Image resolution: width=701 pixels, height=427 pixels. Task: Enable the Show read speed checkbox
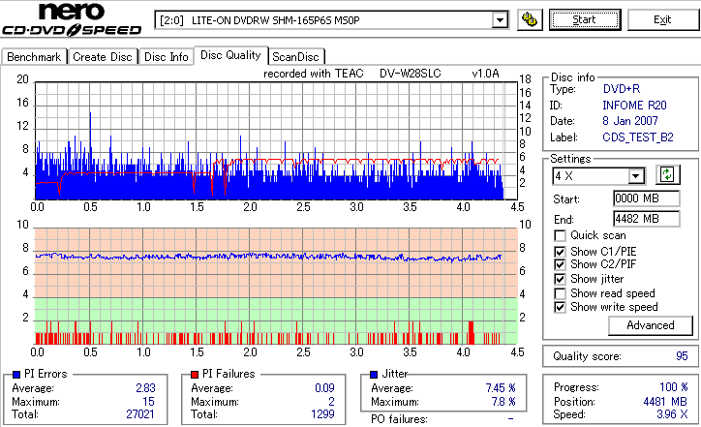(x=560, y=293)
